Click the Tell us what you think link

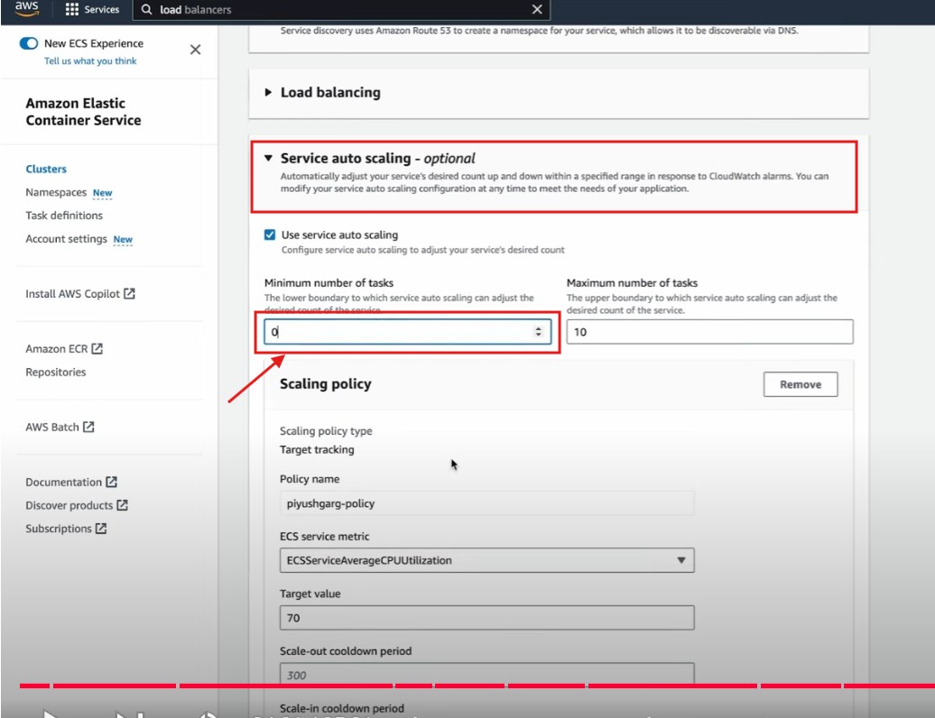(90, 61)
